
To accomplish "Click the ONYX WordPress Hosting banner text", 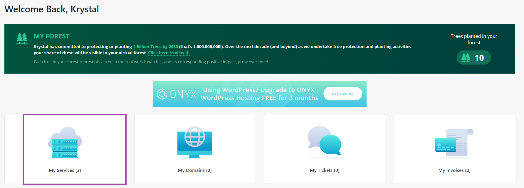I will click(x=259, y=94).
